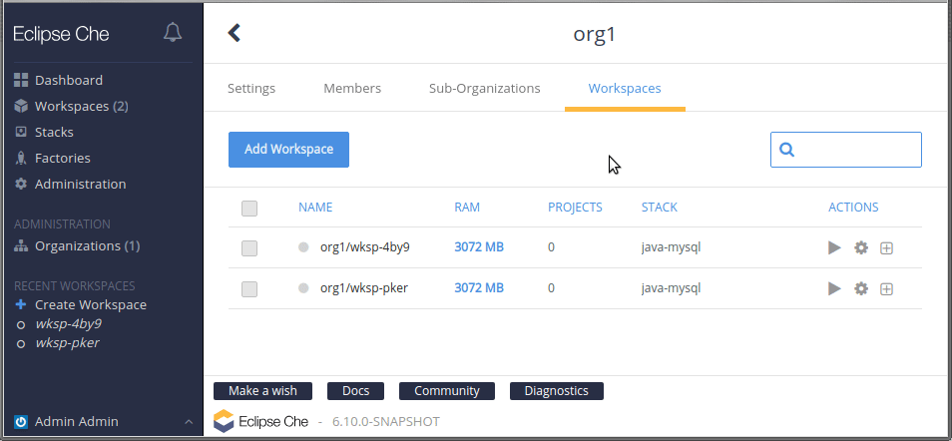This screenshot has width=952, height=441.
Task: Click the Administration gear icon in sidebar
Action: (x=21, y=184)
